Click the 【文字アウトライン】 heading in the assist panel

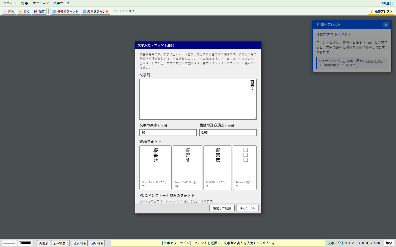334,34
